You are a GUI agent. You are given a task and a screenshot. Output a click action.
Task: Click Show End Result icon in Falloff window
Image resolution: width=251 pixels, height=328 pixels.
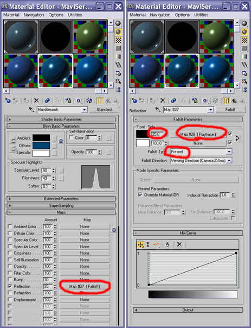227,100
